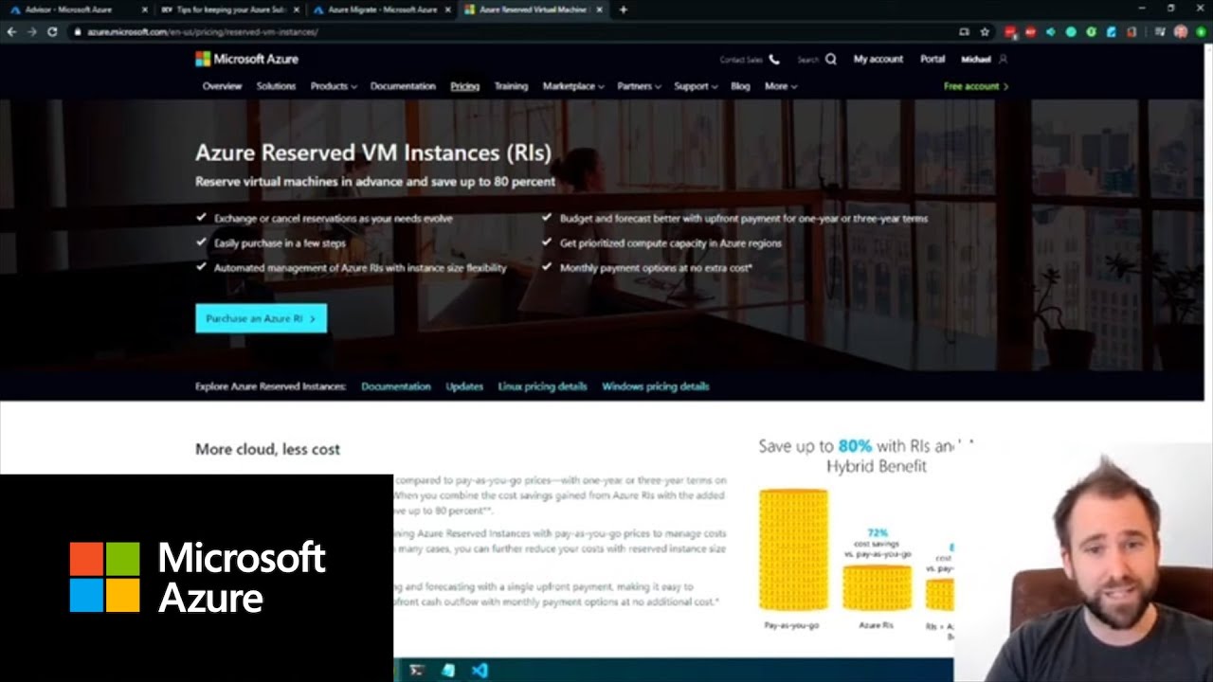Click the padlock site info icon
Screen dimensions: 1213x682
point(77,31)
